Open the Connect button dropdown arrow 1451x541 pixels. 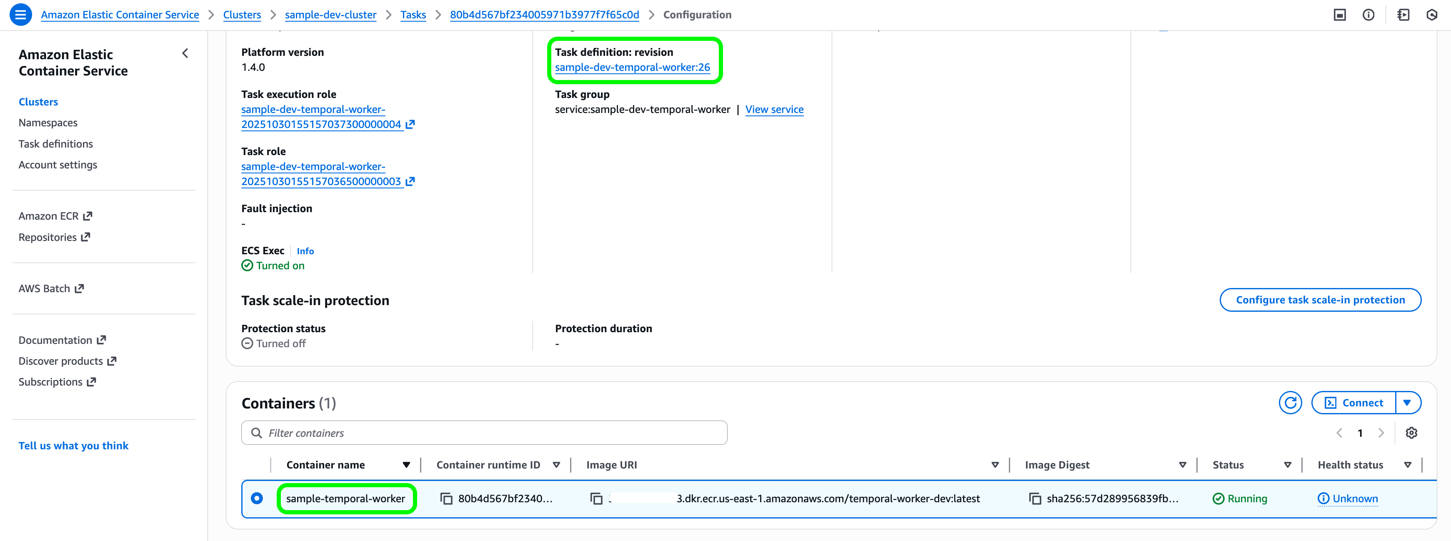[x=1407, y=402]
